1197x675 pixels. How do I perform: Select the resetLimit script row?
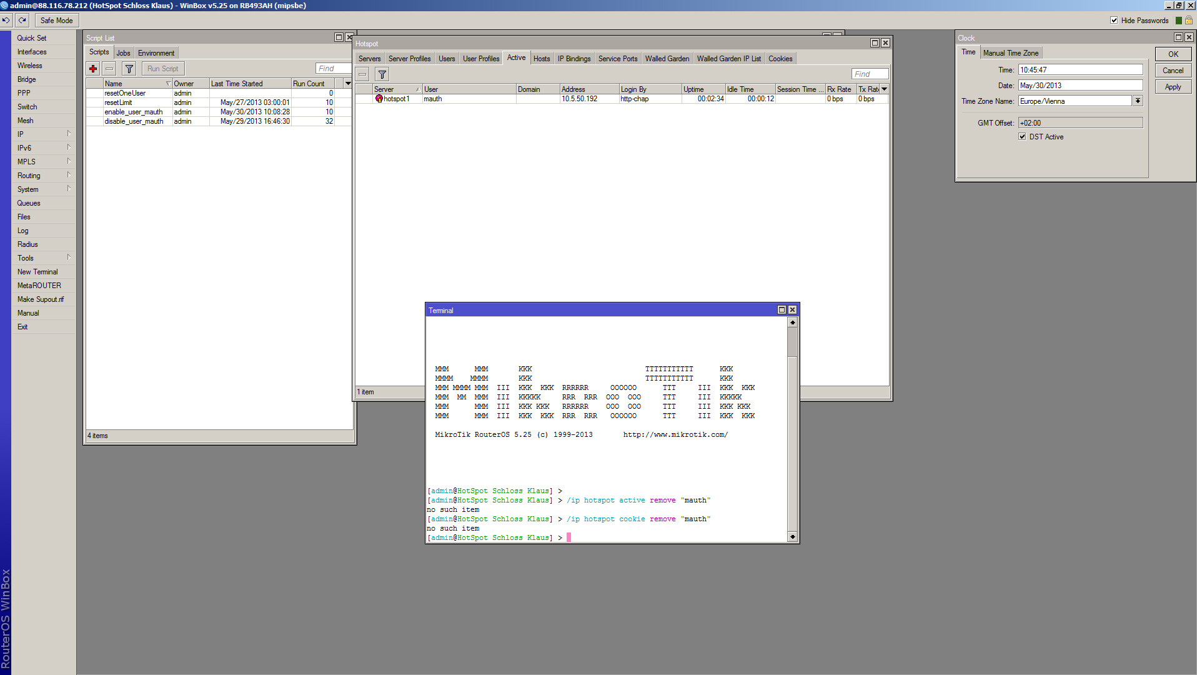pos(219,102)
